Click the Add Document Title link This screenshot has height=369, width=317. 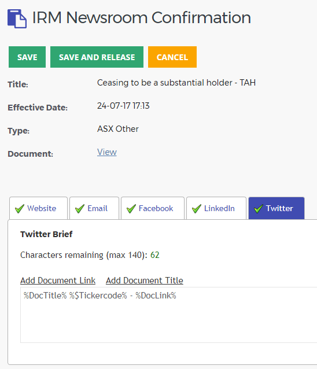click(x=145, y=281)
